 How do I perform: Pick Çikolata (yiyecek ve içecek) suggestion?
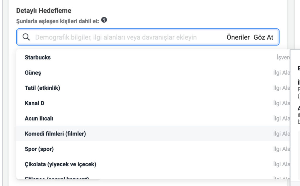coord(60,164)
